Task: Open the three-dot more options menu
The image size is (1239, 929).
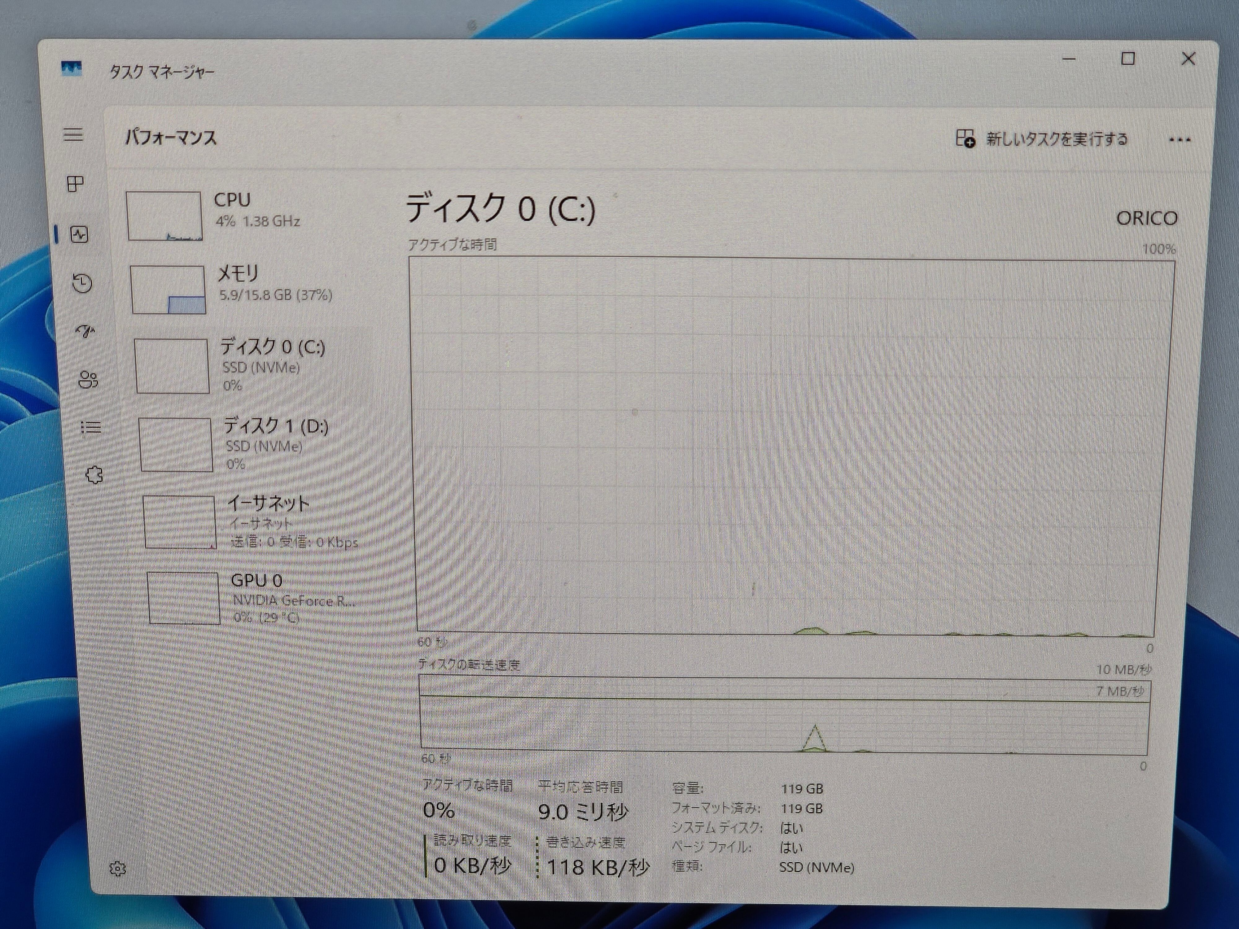Action: (1180, 140)
